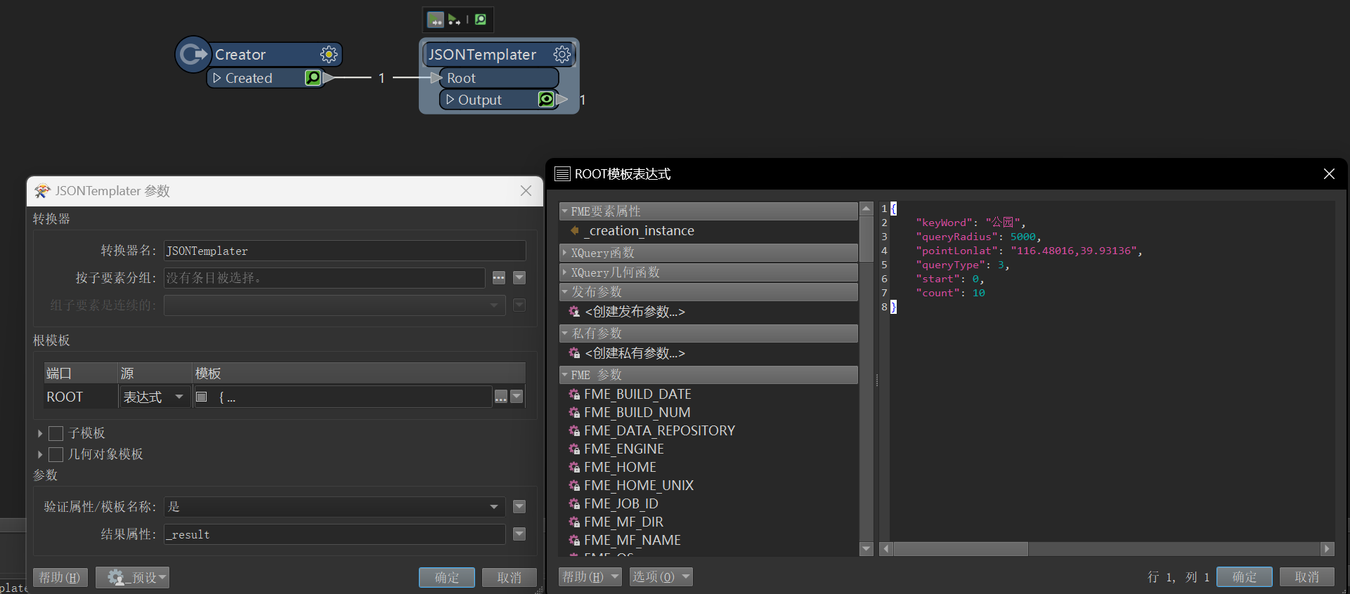Click 确定 in ROOT template editor
The image size is (1350, 594).
tap(1245, 576)
